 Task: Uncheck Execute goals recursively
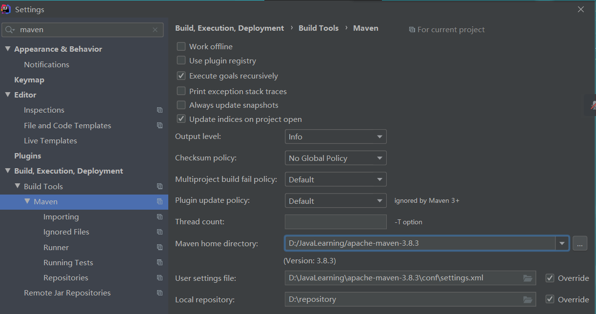tap(181, 76)
